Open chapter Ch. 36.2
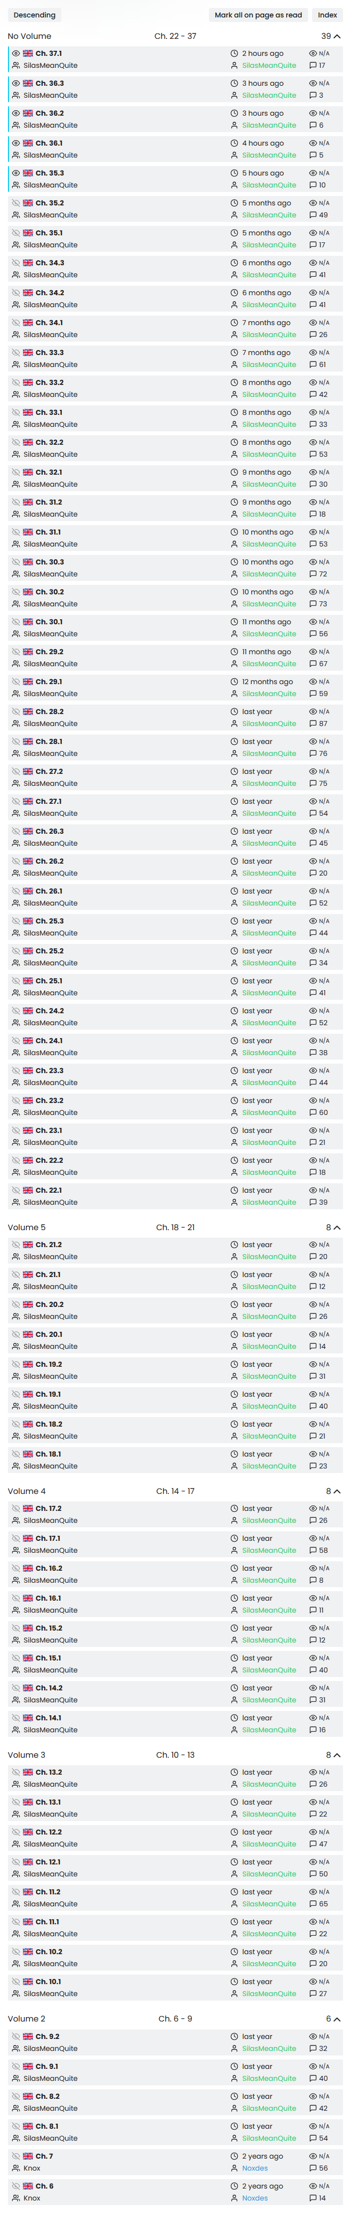351x2213 pixels. point(49,113)
